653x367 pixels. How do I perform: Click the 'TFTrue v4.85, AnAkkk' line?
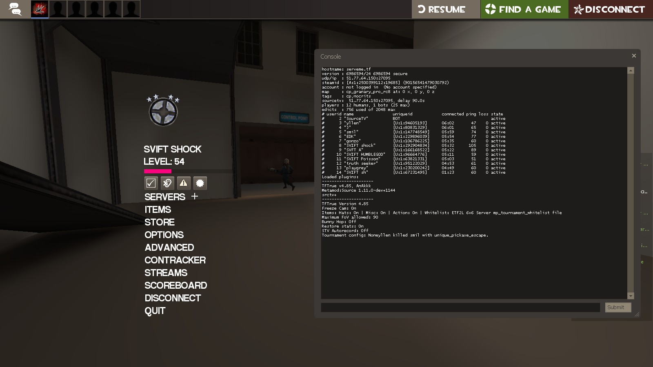point(346,186)
